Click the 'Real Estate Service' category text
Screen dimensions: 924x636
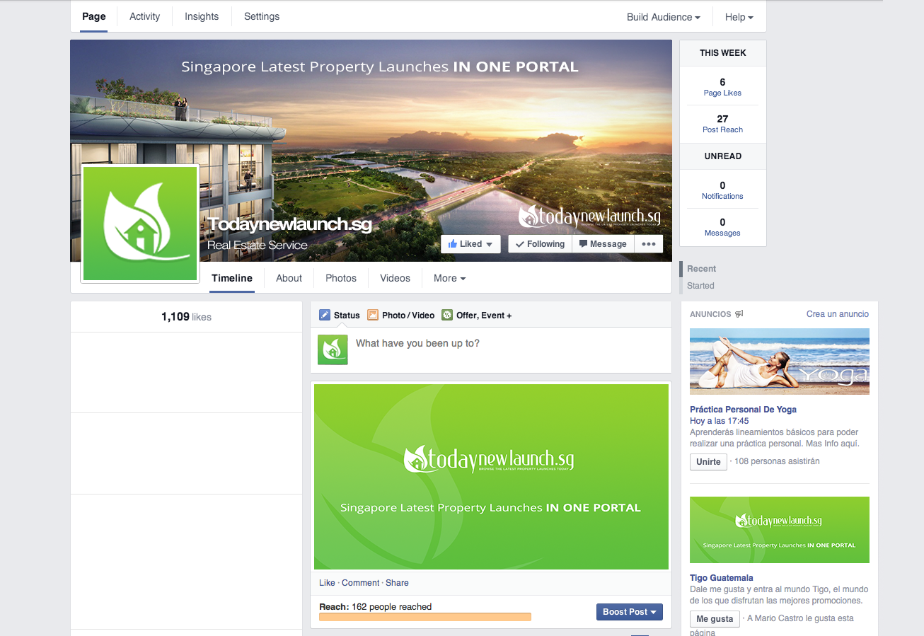258,245
